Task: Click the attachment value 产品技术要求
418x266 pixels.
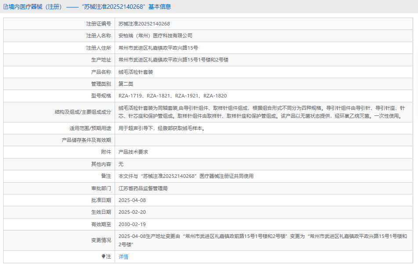Action: point(133,152)
